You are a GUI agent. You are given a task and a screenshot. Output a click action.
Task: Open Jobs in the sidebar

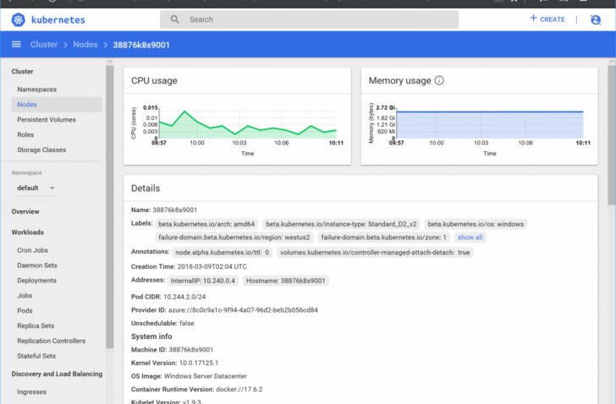tap(25, 295)
